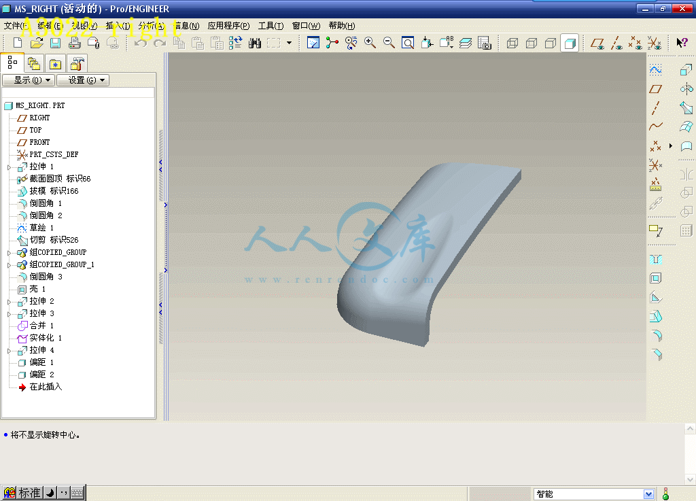Switch to the Favorites navigator tab

(x=55, y=64)
